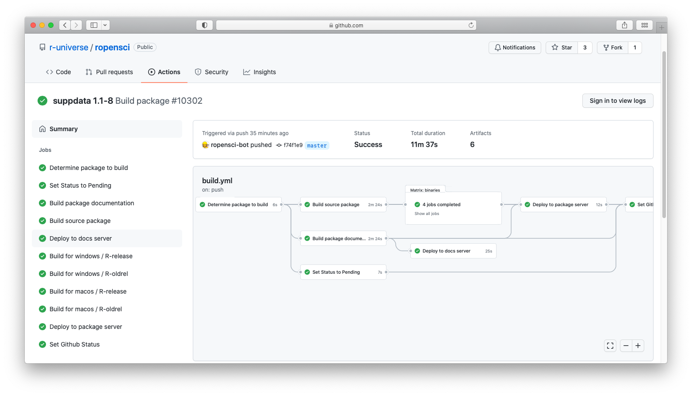Click Deploy to package server graph node
The height and width of the screenshot is (396, 692).
(x=563, y=204)
